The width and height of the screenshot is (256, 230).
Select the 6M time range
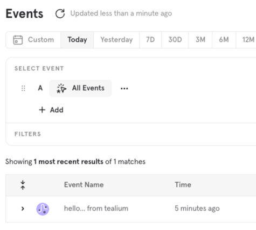coord(224,40)
